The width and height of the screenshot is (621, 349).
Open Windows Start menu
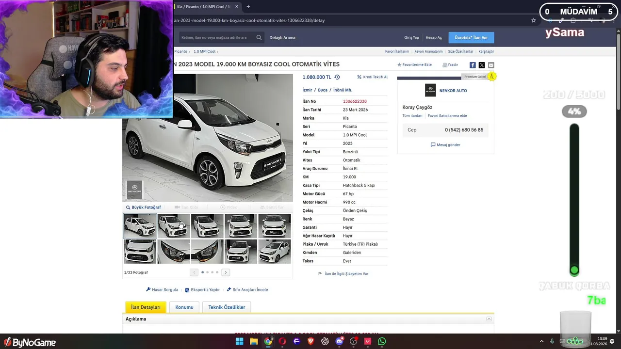coord(240,341)
